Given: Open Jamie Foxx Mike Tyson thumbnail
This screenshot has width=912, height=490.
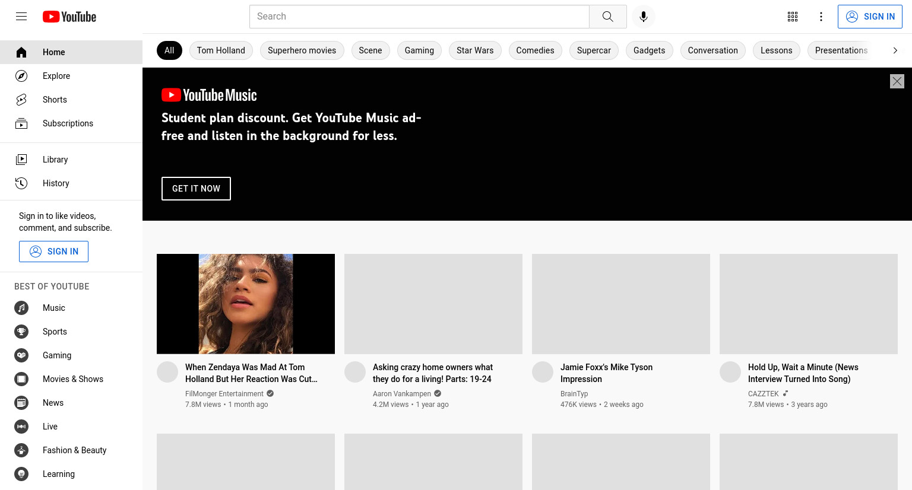Looking at the screenshot, I should tap(621, 304).
